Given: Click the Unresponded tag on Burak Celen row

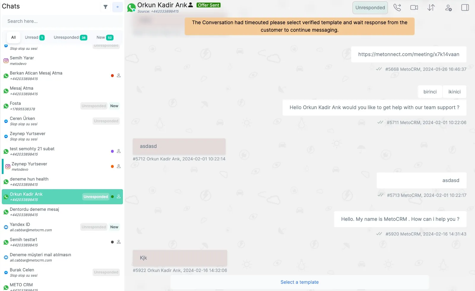Looking at the screenshot, I should tap(106, 272).
